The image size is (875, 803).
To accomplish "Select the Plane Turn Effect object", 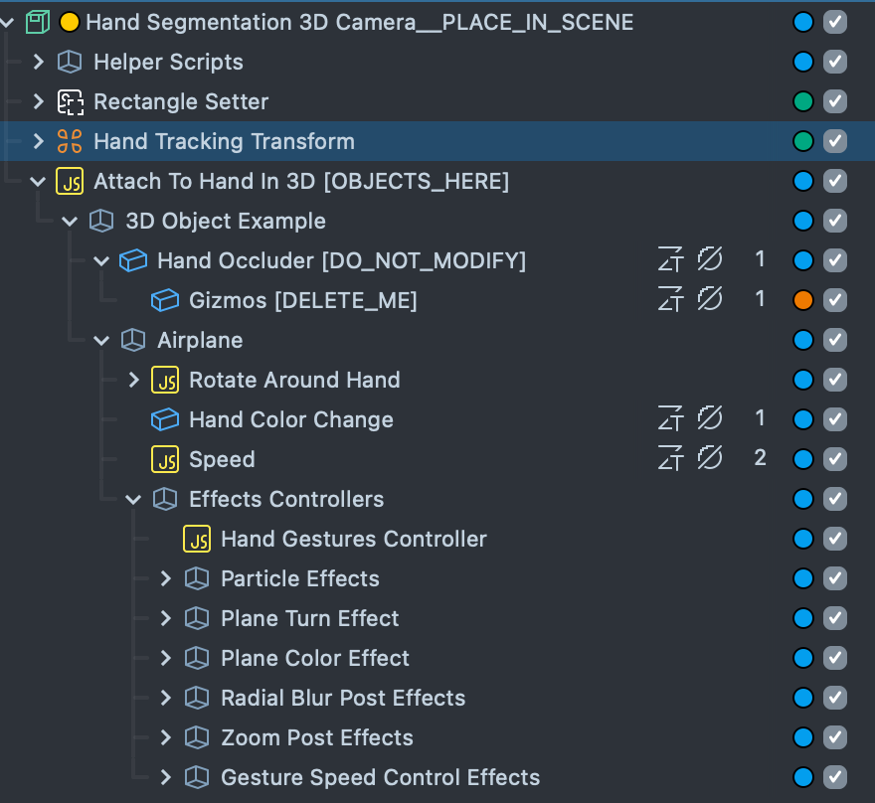I will 309,618.
